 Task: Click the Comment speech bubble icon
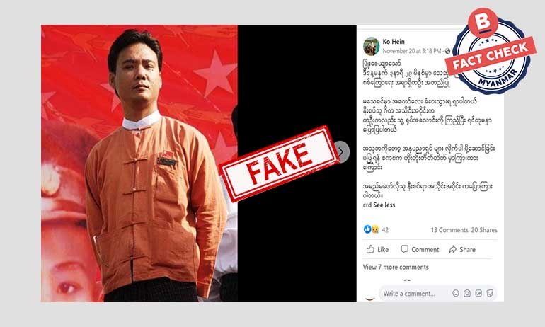[x=404, y=249]
